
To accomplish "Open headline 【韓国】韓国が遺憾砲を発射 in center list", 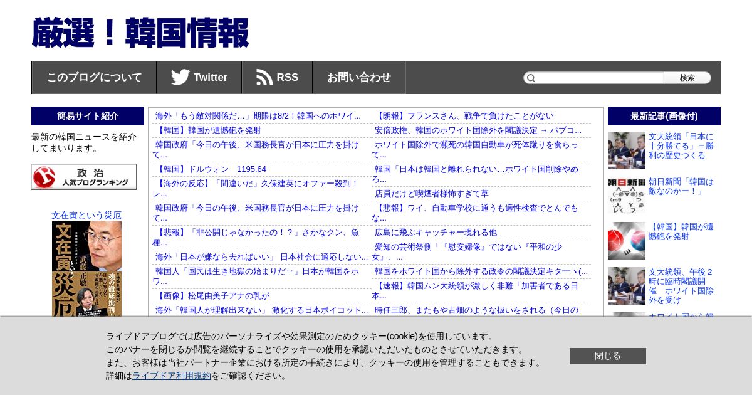I will 208,130.
